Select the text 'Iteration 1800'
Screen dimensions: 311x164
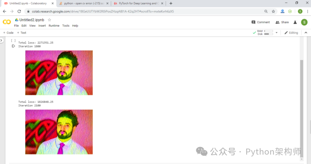(x=29, y=46)
